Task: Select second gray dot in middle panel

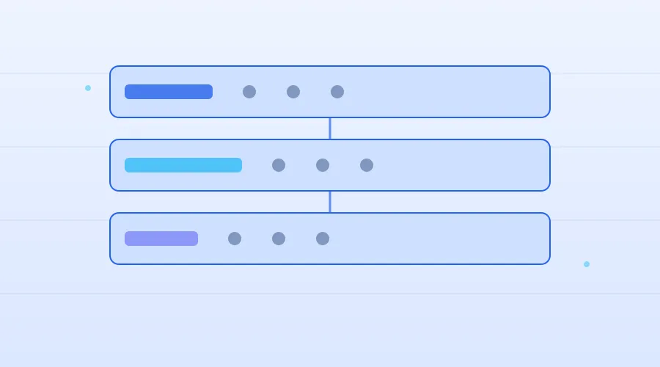Action: pos(323,165)
